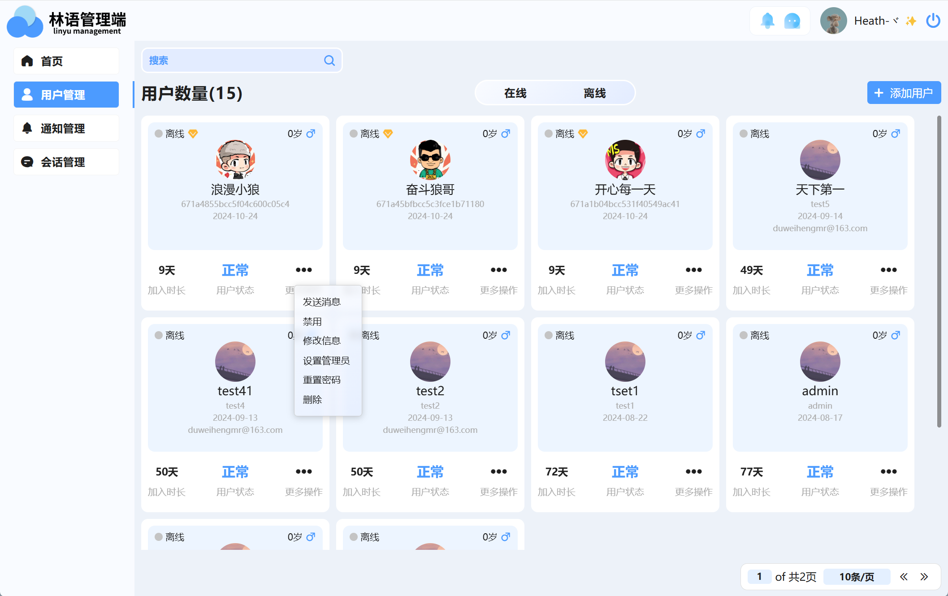Choose 设置管理员 in the context menu
This screenshot has height=596, width=948.
[326, 361]
